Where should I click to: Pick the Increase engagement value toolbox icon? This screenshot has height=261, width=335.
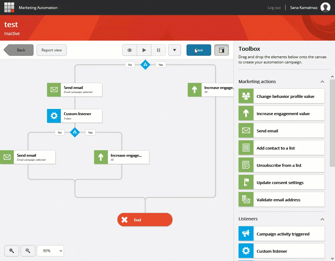(x=246, y=113)
